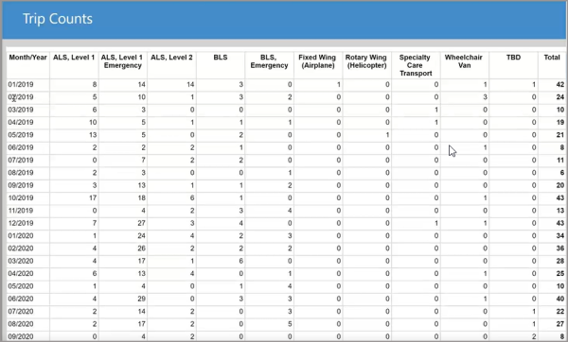Click the 07/2020 row label
Image resolution: width=568 pixels, height=342 pixels.
click(x=21, y=311)
